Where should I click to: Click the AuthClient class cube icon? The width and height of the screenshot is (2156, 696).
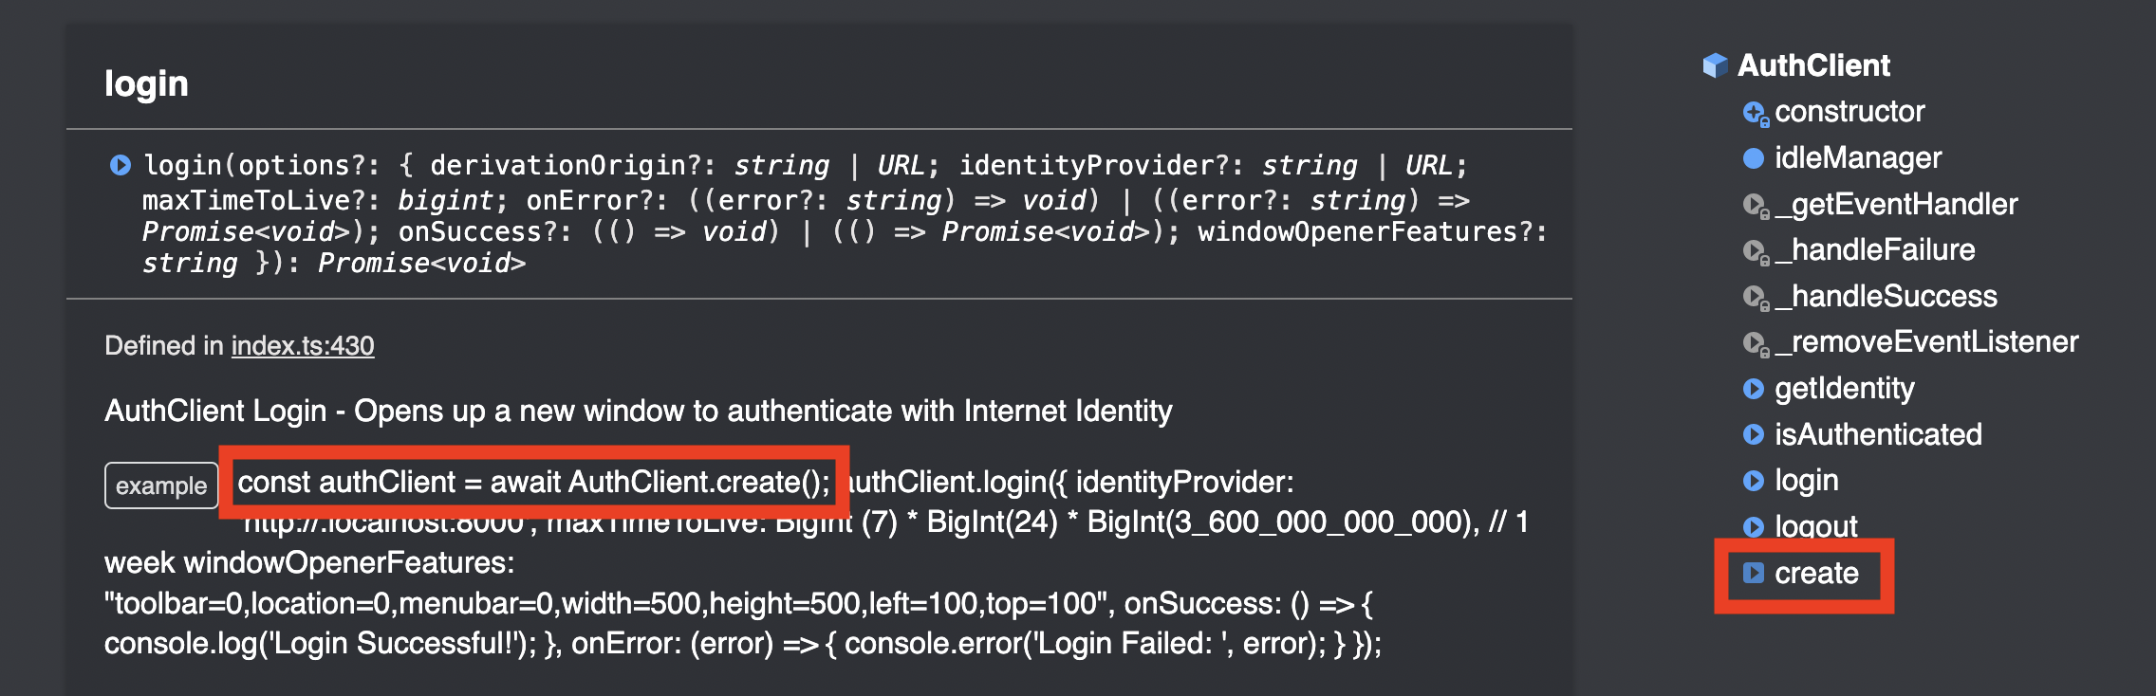(1715, 65)
